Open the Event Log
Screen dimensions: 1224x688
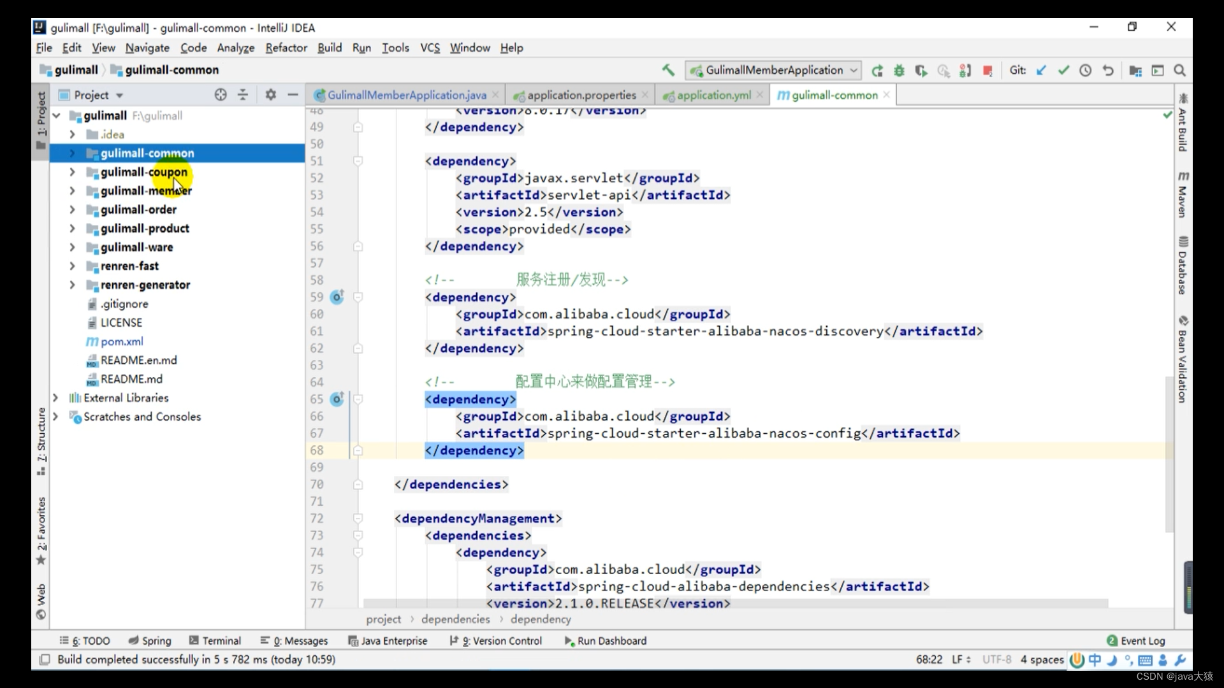(1136, 641)
